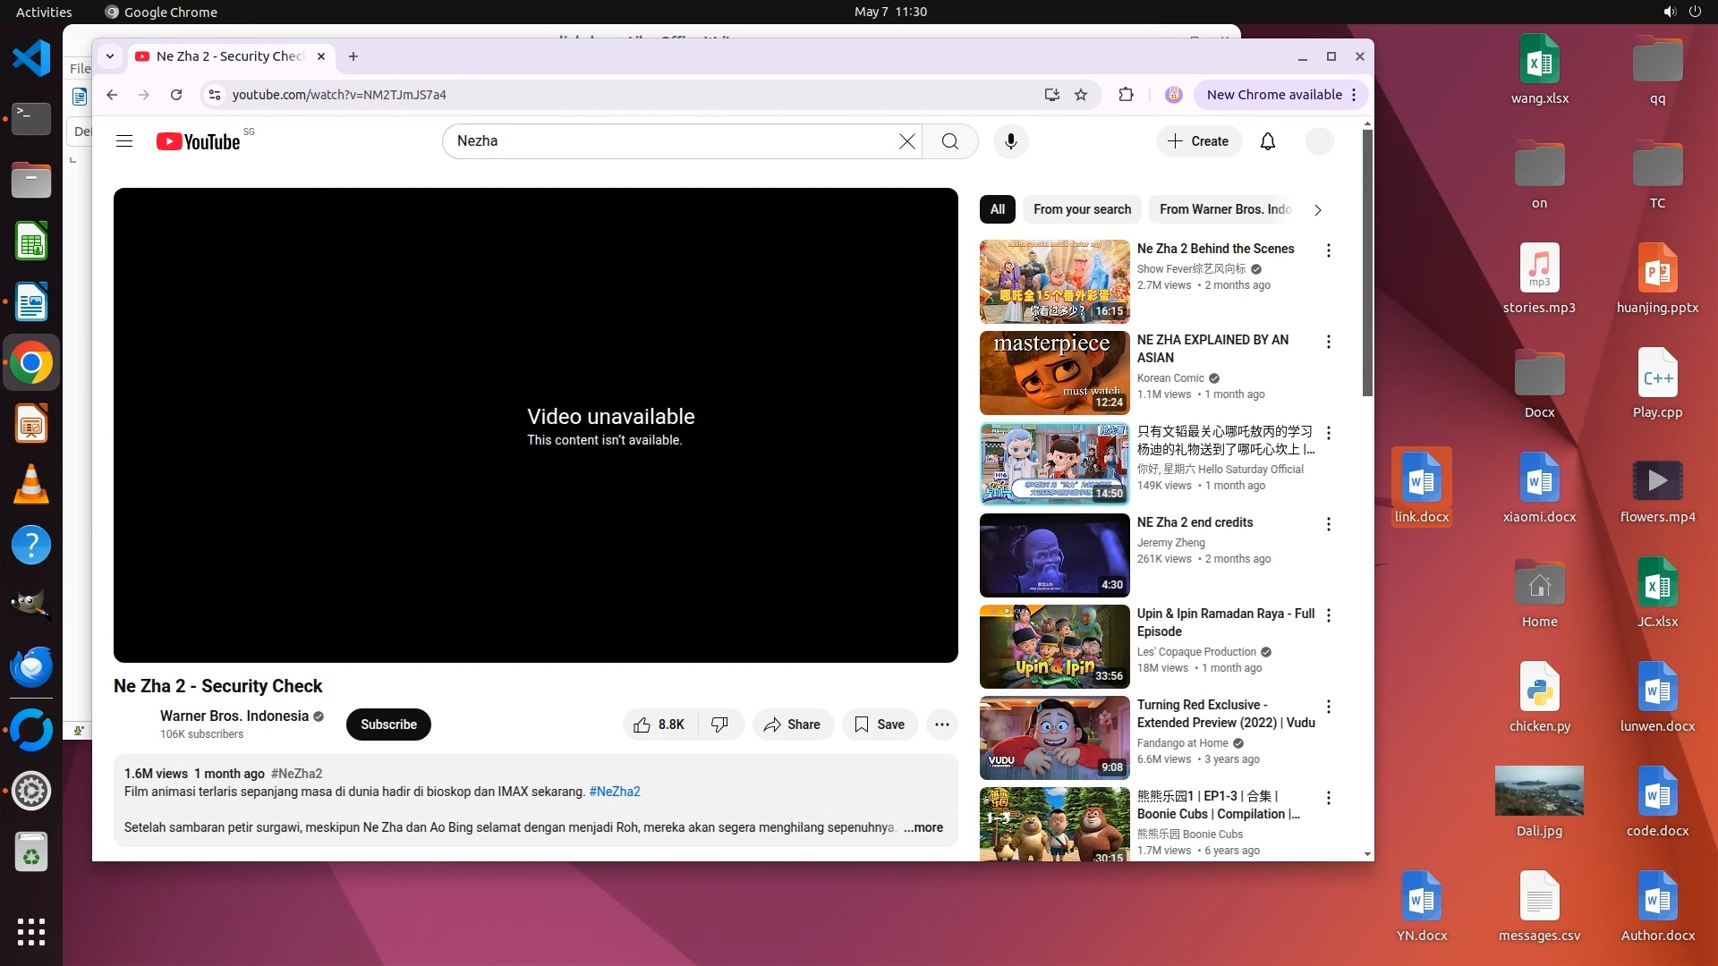Select the From your search chip
The height and width of the screenshot is (966, 1718).
coord(1082,209)
